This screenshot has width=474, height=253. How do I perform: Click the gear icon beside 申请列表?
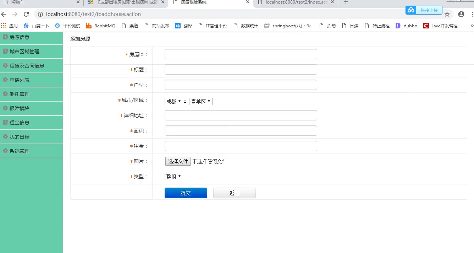[x=5, y=80]
